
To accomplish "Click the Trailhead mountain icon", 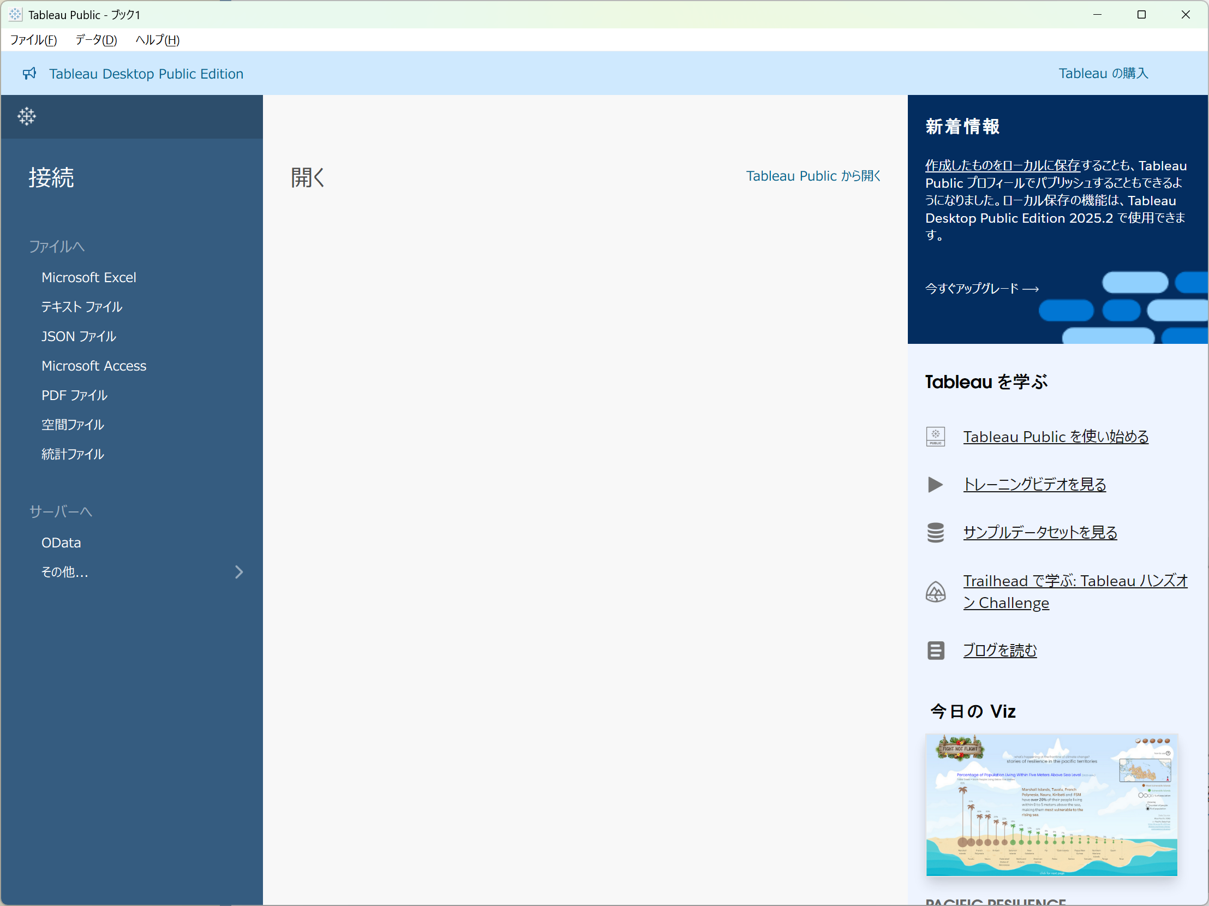I will (935, 592).
